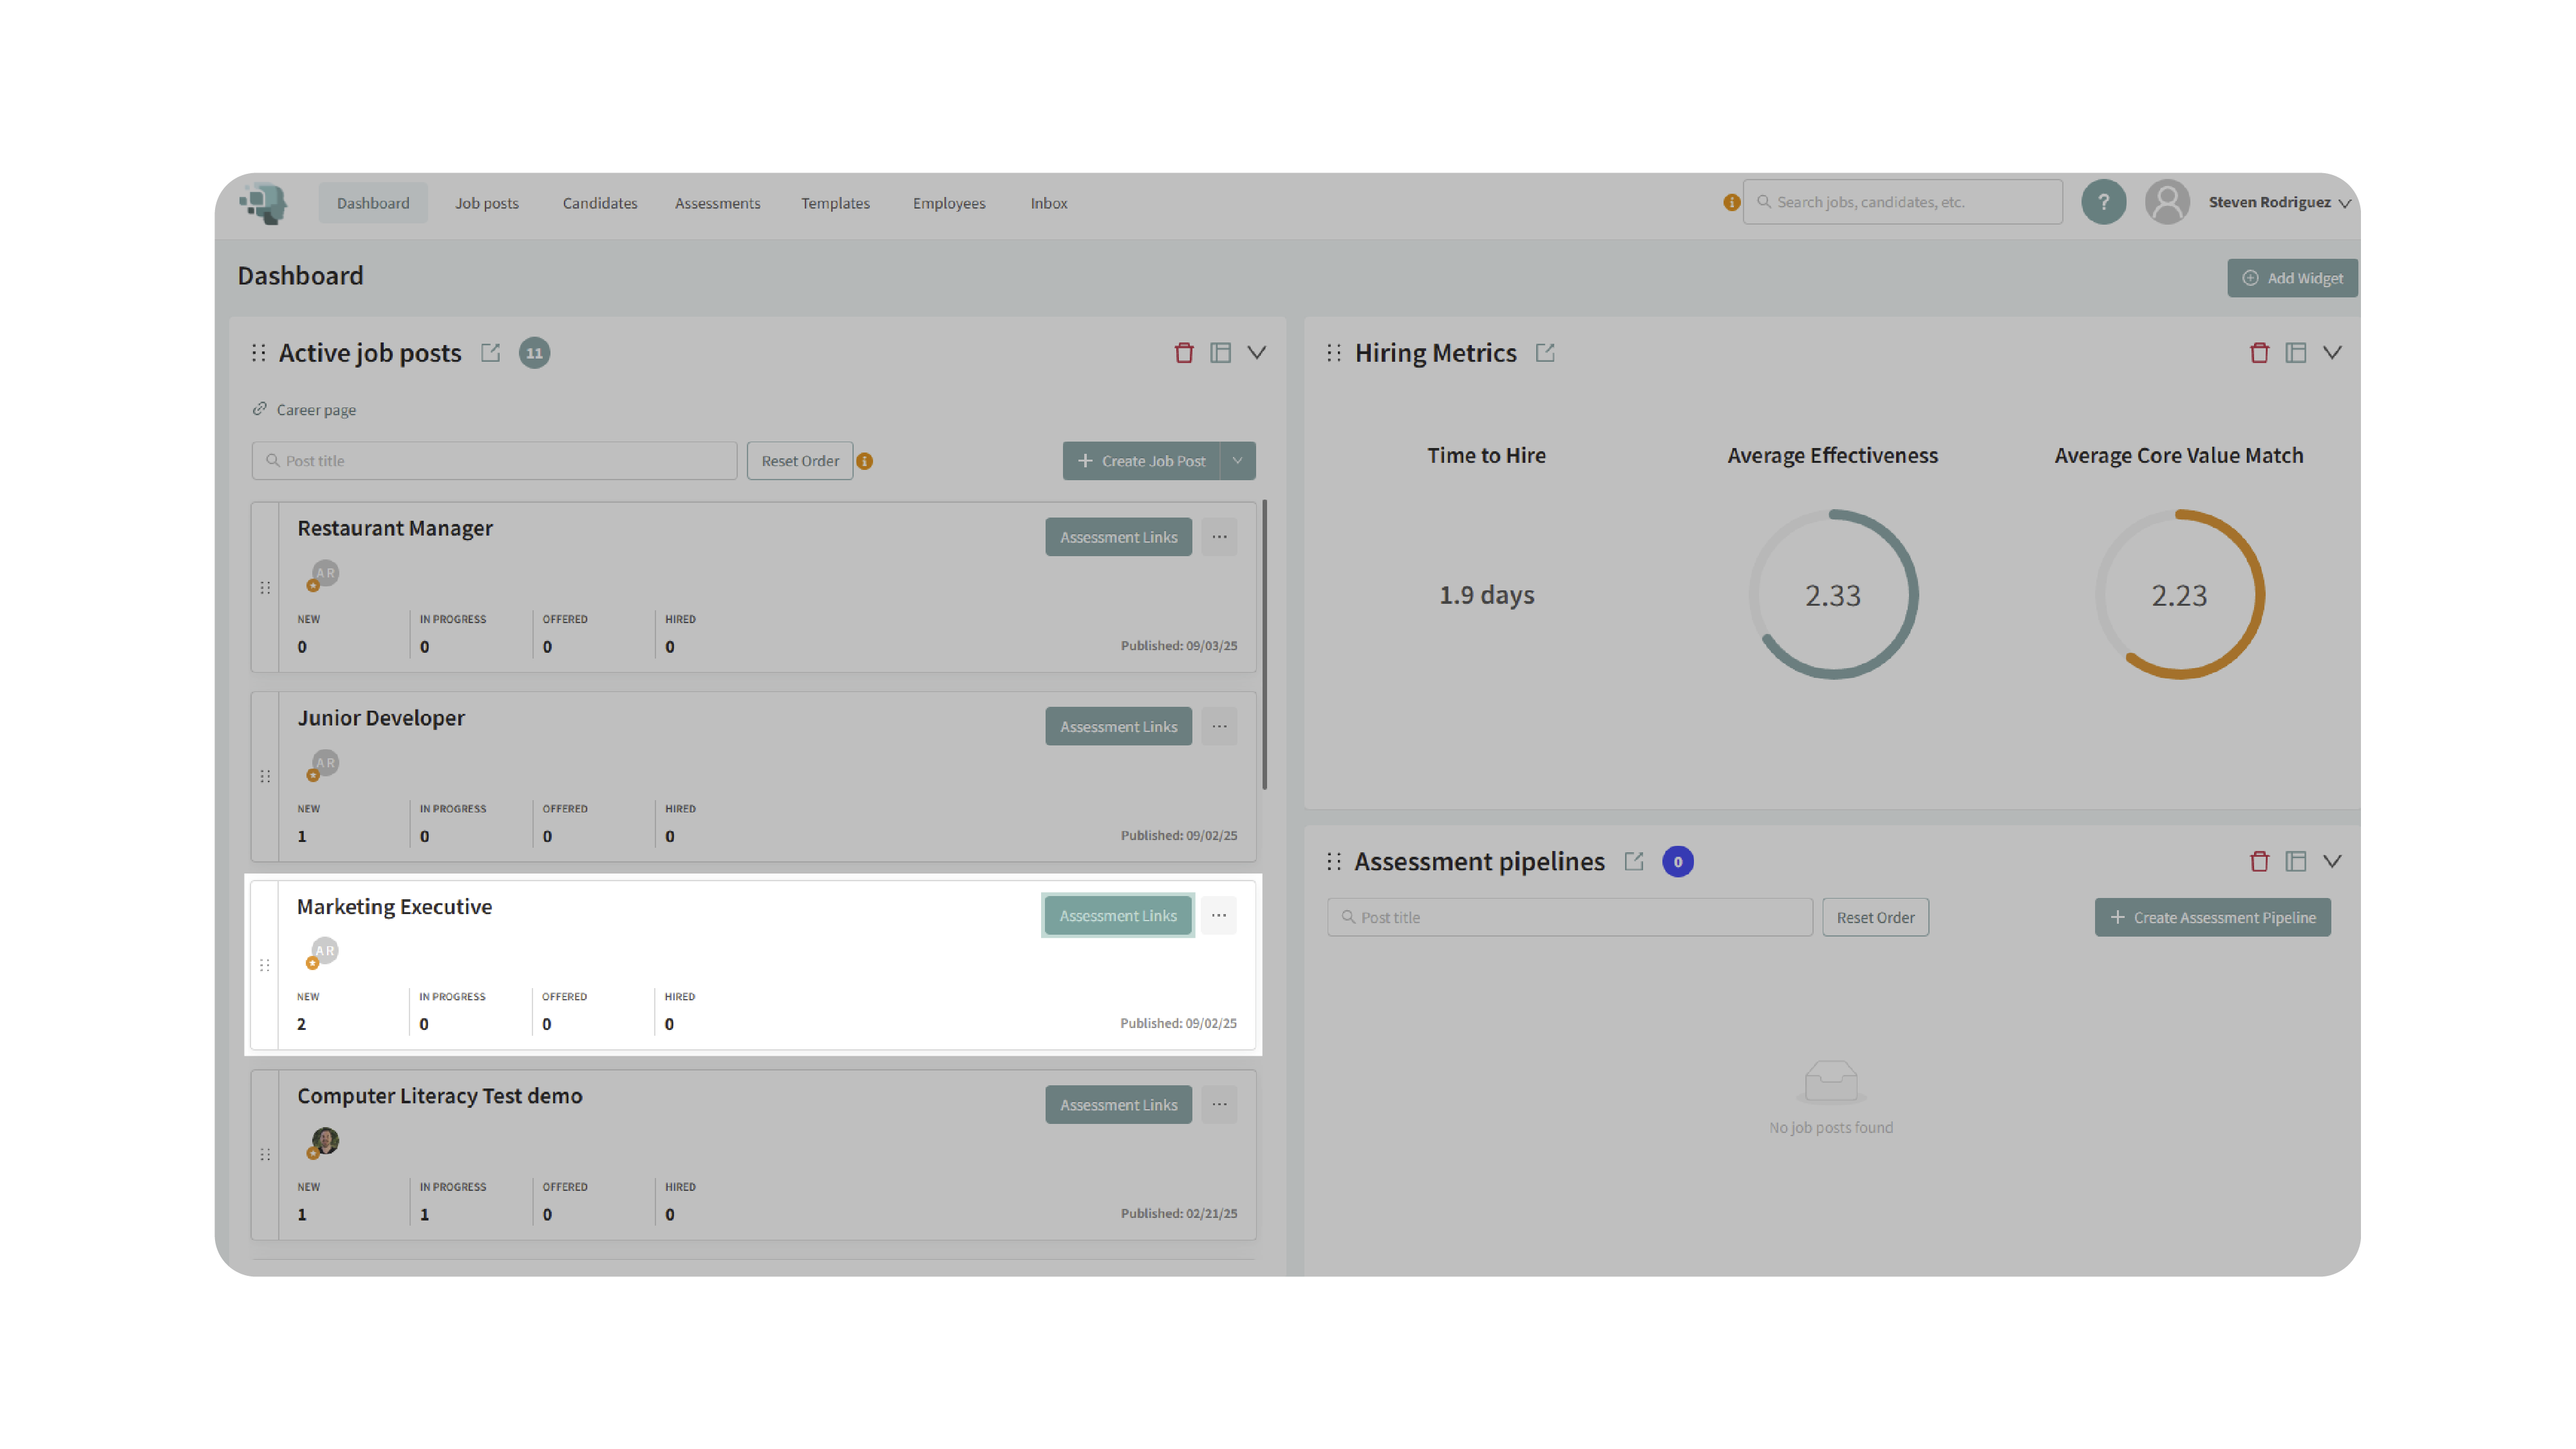The height and width of the screenshot is (1449, 2576).
Task: Collapse the Active job posts widget
Action: pyautogui.click(x=1257, y=353)
